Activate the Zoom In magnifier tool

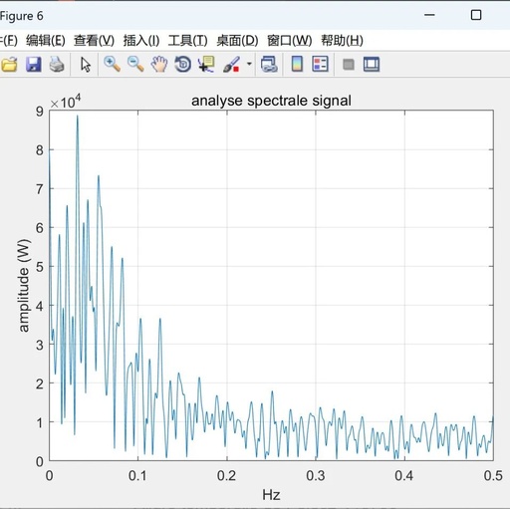(x=112, y=64)
